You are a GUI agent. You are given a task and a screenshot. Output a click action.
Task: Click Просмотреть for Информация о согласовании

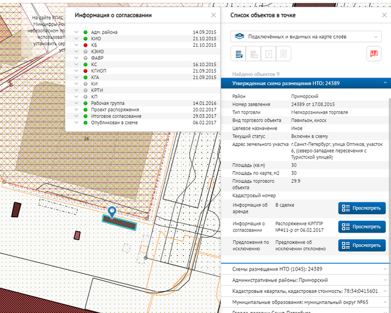click(x=361, y=227)
